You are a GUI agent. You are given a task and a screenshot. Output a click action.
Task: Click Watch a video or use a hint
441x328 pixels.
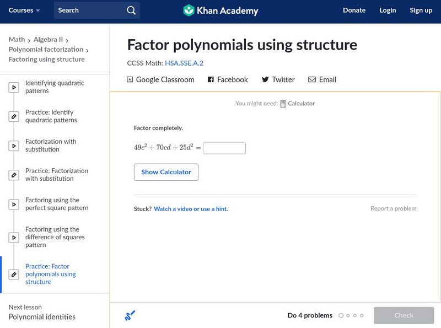pos(191,209)
